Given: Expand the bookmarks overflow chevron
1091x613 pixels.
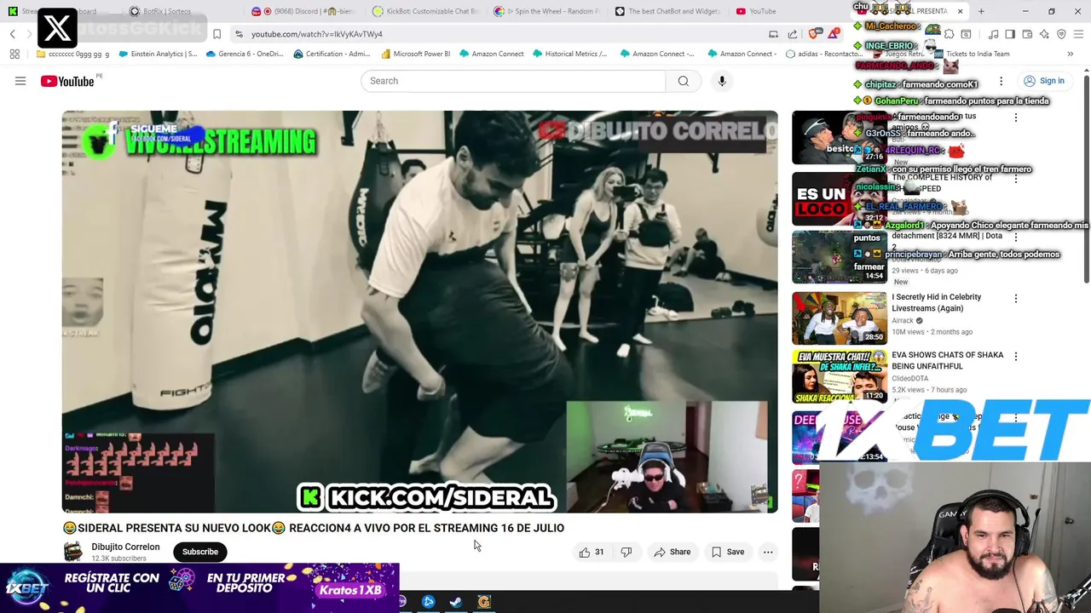Looking at the screenshot, I should click(1071, 54).
